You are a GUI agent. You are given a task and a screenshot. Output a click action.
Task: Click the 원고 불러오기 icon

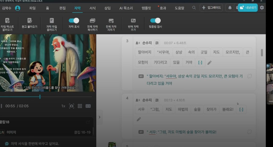[x=29, y=21]
